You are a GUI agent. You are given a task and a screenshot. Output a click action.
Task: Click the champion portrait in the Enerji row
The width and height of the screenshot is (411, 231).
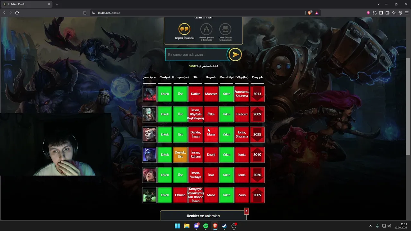point(149,155)
